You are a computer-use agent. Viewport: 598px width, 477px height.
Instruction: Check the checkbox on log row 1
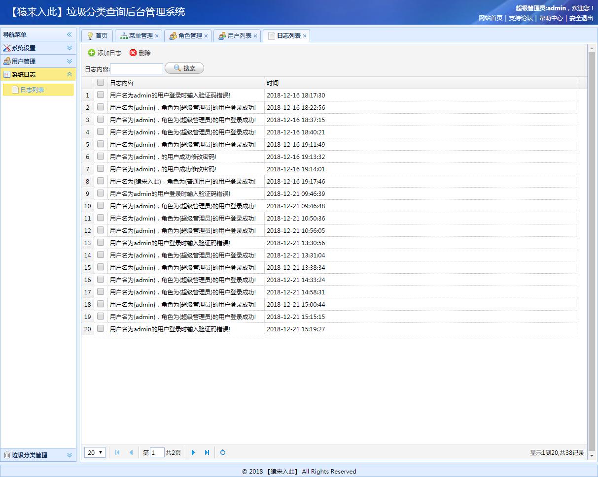[100, 95]
